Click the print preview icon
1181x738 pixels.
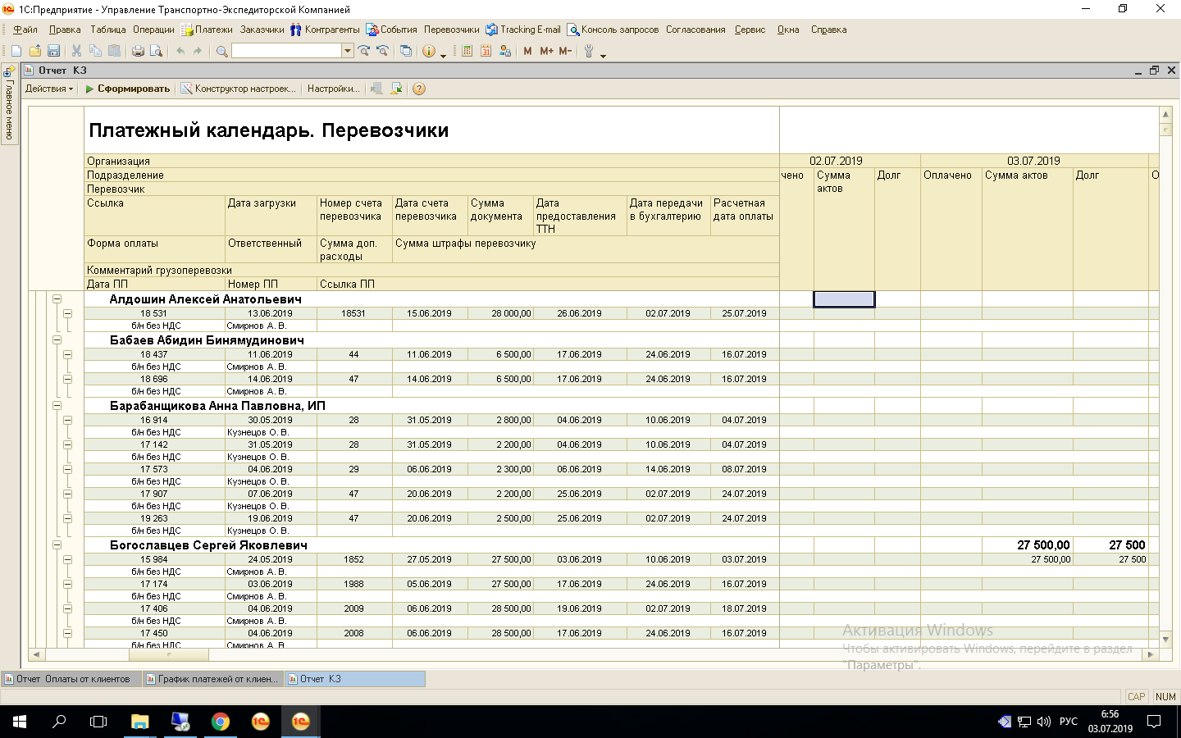[156, 51]
